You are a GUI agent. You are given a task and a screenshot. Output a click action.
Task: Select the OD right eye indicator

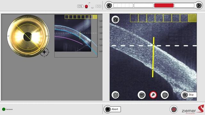click(x=98, y=6)
